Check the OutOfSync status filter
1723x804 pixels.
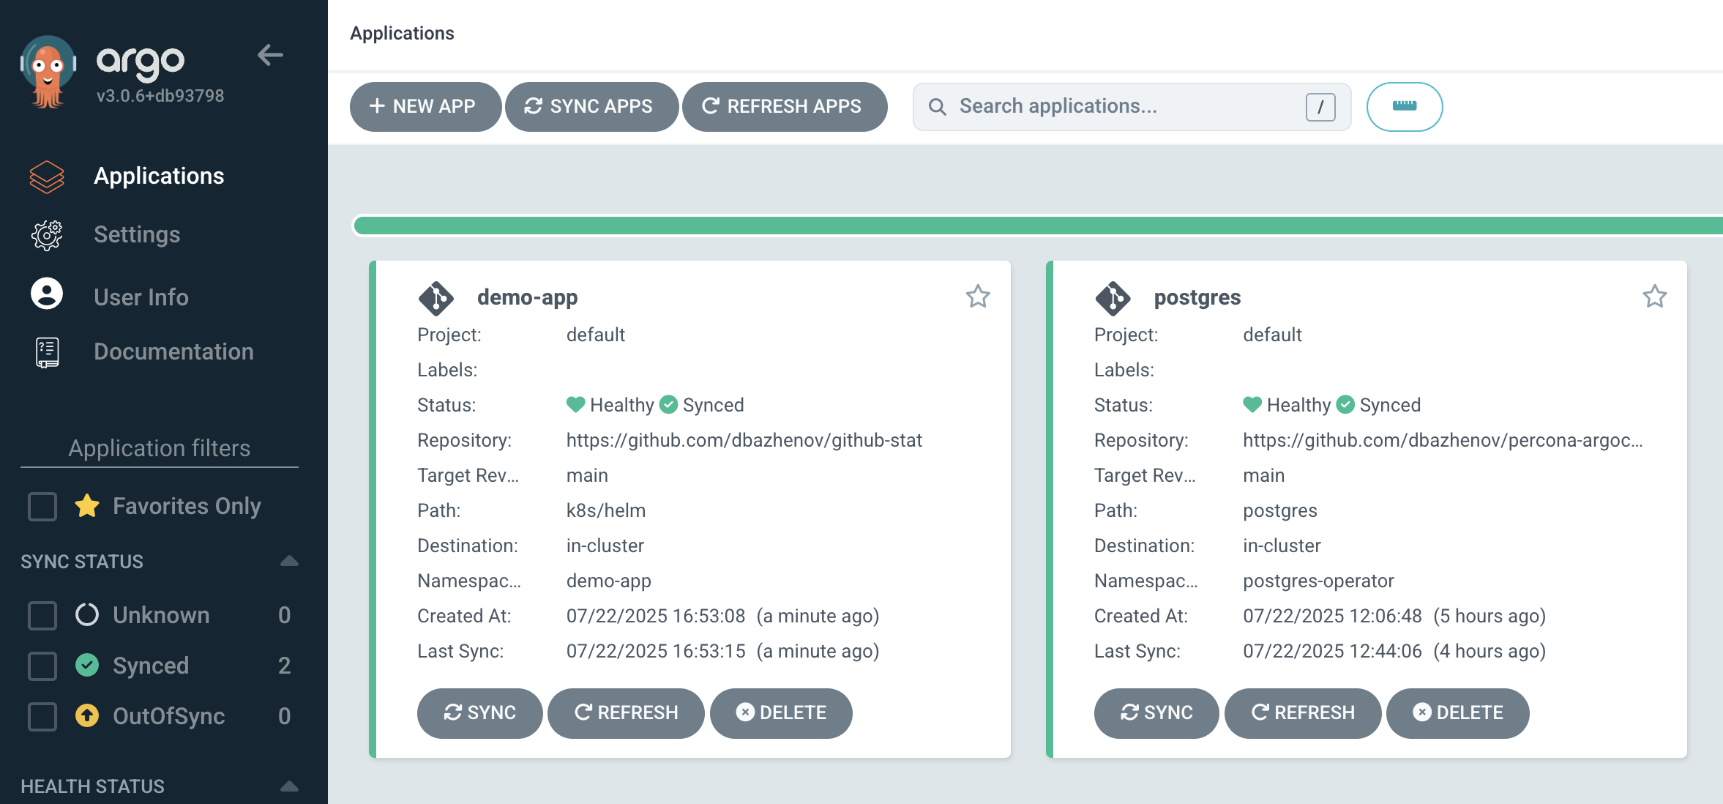click(42, 716)
